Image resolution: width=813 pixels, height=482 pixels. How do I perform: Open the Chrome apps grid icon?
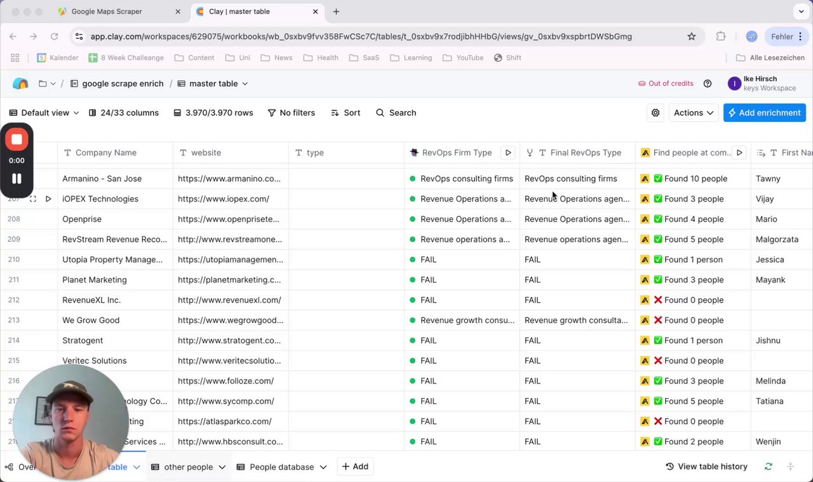pos(15,58)
